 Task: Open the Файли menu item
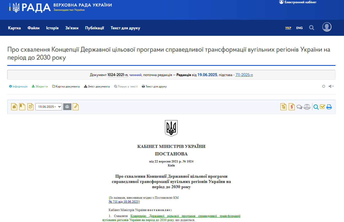pyautogui.click(x=34, y=28)
